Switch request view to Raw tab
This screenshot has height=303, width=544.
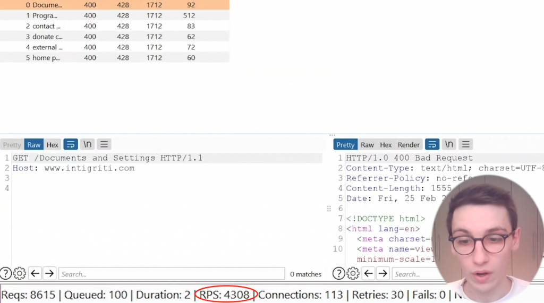click(34, 144)
